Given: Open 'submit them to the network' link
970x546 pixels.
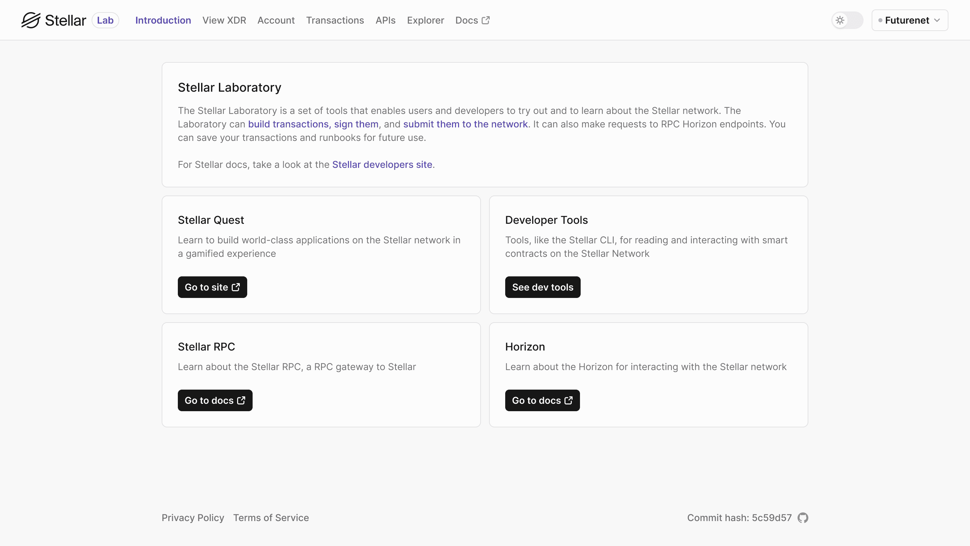Looking at the screenshot, I should tap(465, 124).
